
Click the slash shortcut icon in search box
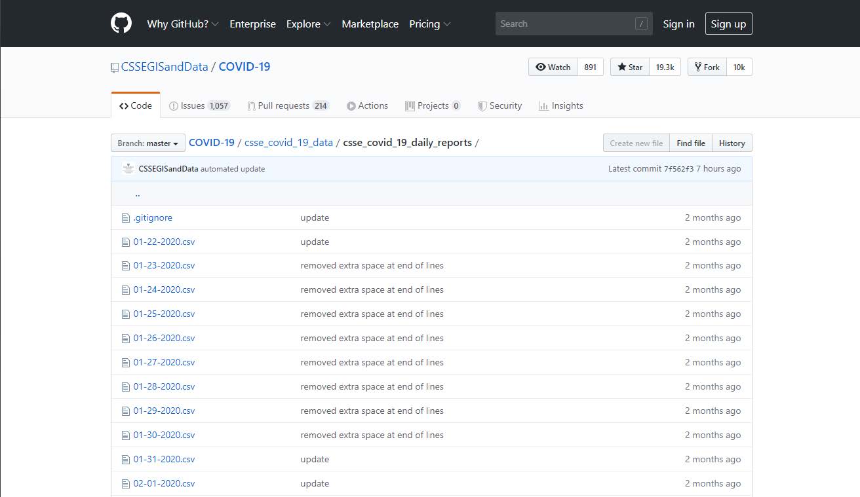641,24
